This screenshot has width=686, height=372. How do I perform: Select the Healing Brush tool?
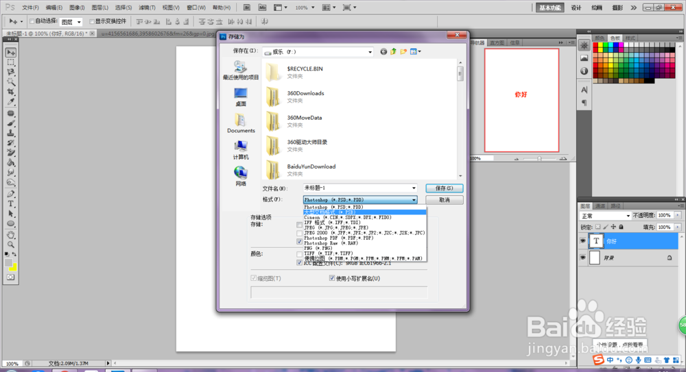(11, 113)
